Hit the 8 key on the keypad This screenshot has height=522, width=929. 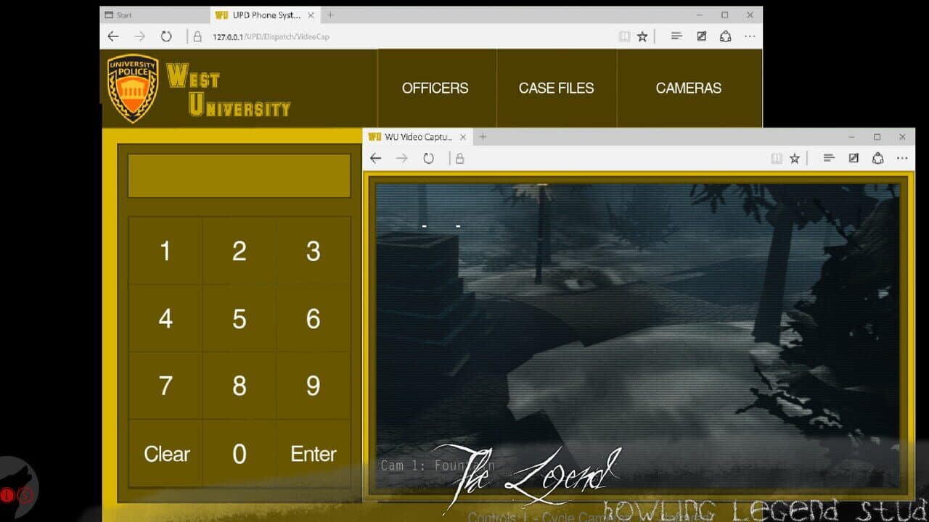point(240,386)
